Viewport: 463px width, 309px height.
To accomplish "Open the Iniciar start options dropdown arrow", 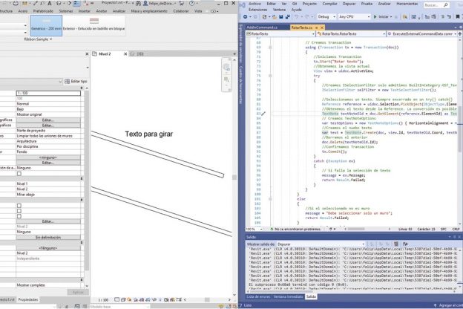I will [391, 17].
